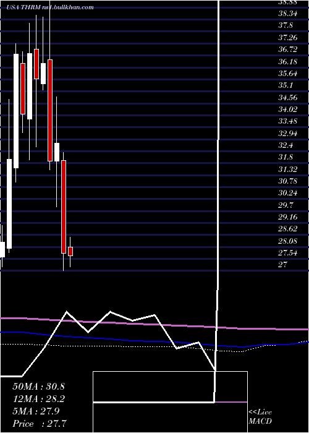This screenshot has height=433, width=309.
Task: Click the 50MA : 30.8 legend entry
Action: 38,387
